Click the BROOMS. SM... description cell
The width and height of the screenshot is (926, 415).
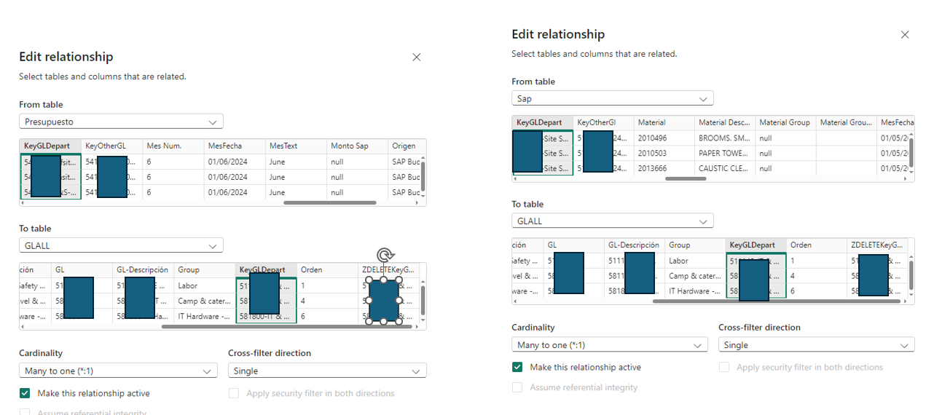pos(724,137)
